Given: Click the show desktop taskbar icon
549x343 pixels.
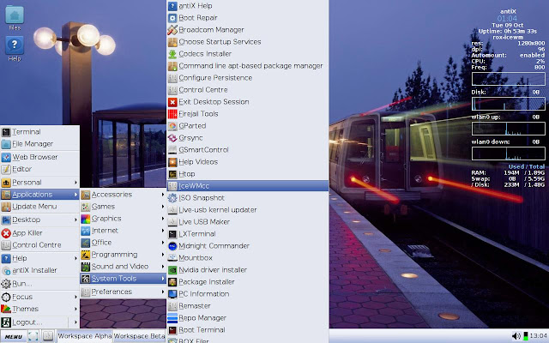Looking at the screenshot, I should 33,335.
